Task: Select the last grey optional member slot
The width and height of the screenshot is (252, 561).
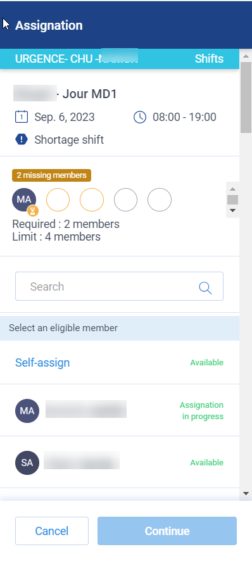Action: coord(160,199)
